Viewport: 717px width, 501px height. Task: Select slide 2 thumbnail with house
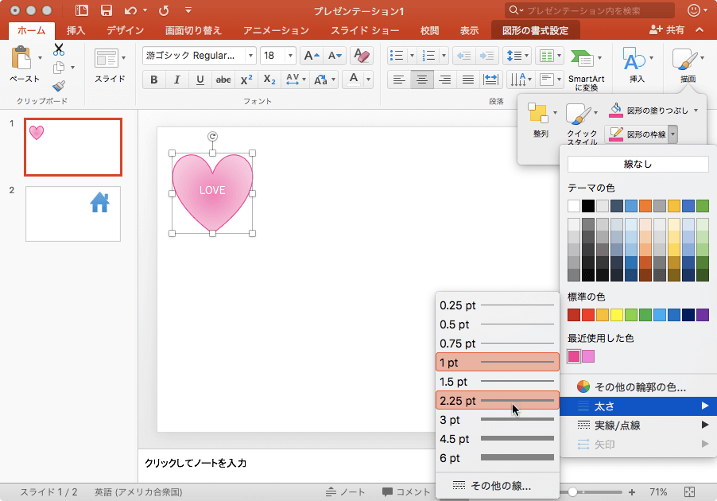coord(73,213)
